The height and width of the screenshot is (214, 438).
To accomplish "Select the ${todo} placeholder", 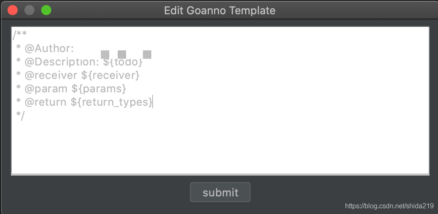I will pos(123,62).
